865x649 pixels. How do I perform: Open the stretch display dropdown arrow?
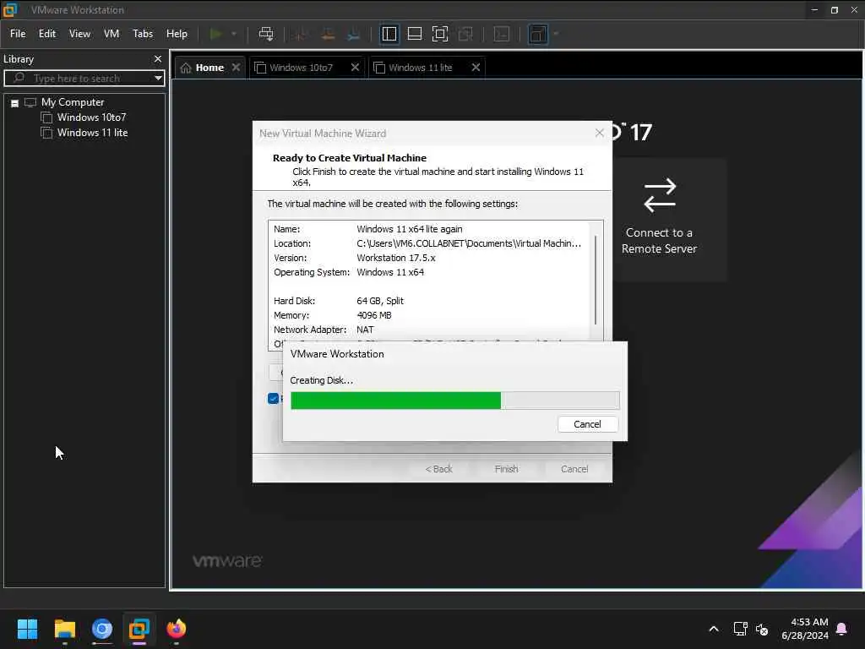(556, 34)
